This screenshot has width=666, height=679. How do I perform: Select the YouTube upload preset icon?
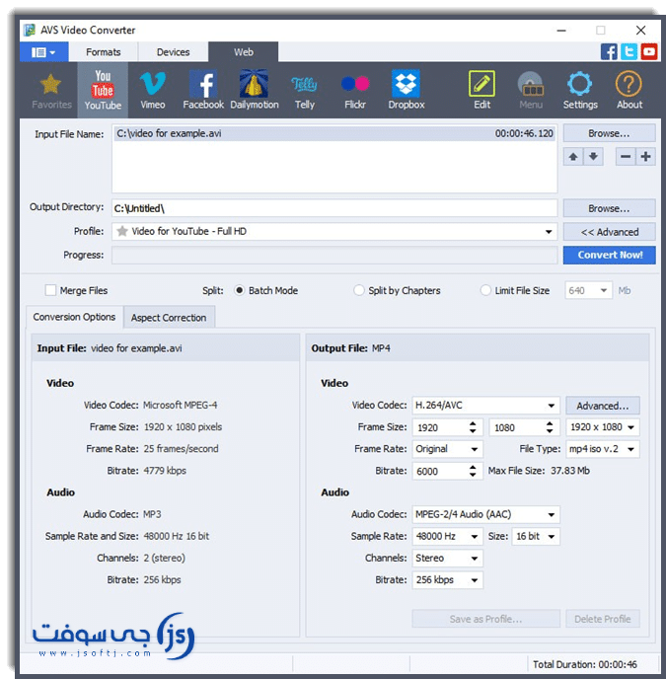(x=103, y=90)
